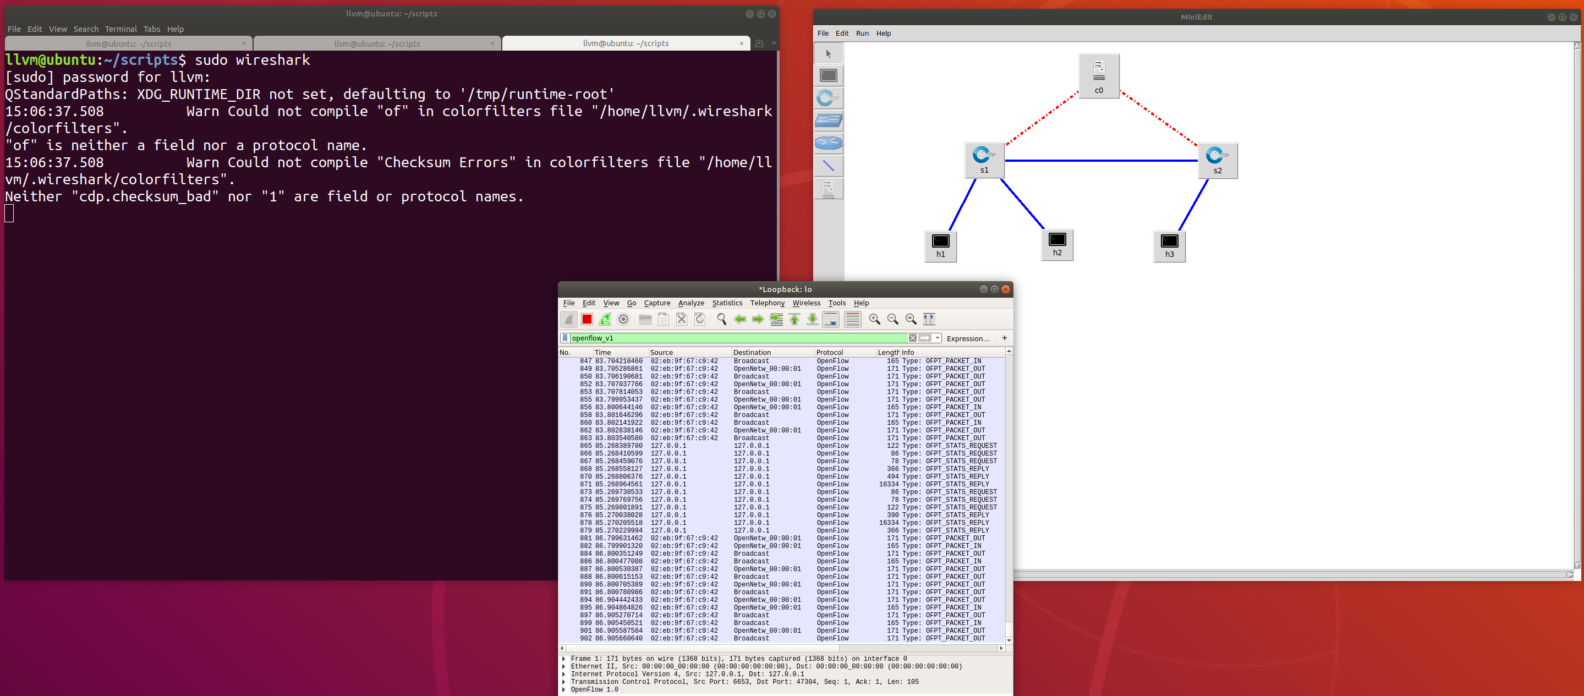Restart the current Wireshark capture
Image resolution: width=1584 pixels, height=696 pixels.
[605, 319]
